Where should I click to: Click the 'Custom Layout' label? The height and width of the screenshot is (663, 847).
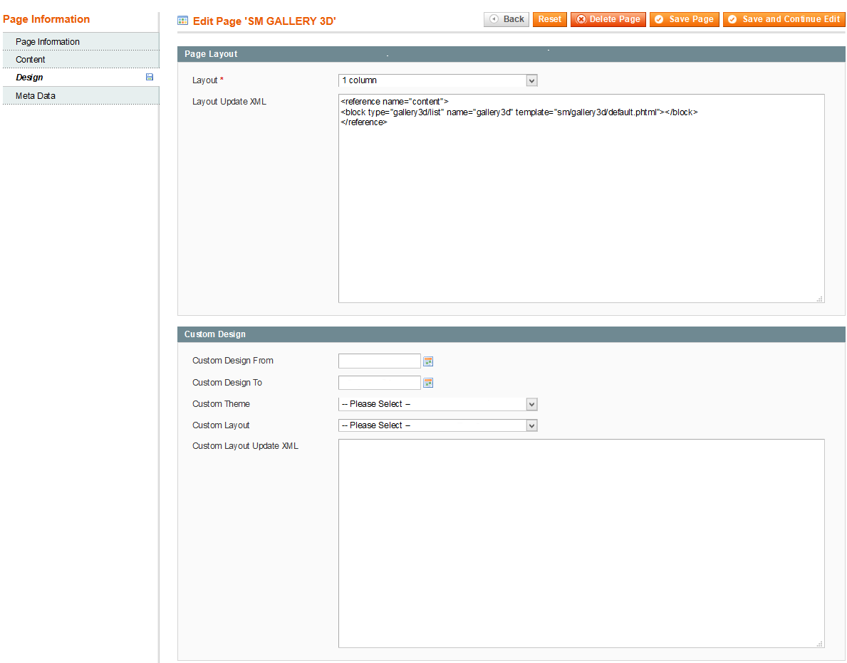(x=221, y=425)
